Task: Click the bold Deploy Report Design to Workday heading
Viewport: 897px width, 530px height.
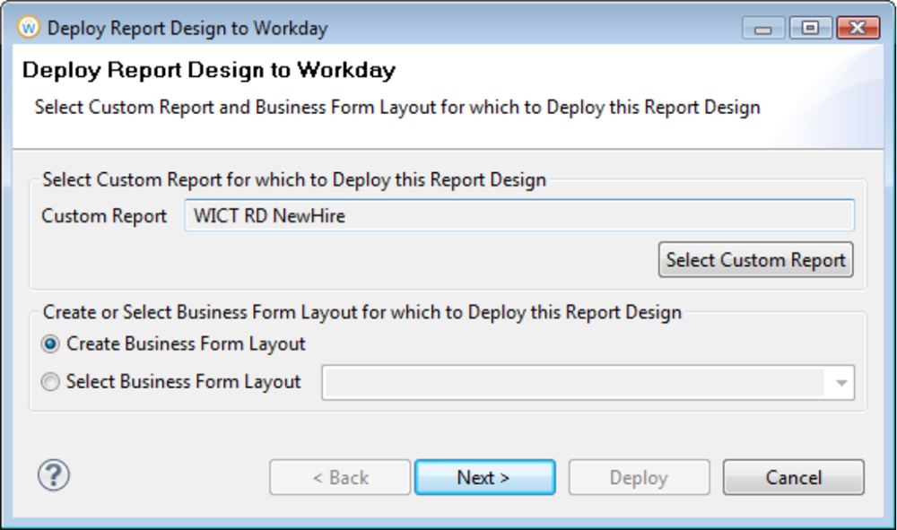Action: pos(209,70)
